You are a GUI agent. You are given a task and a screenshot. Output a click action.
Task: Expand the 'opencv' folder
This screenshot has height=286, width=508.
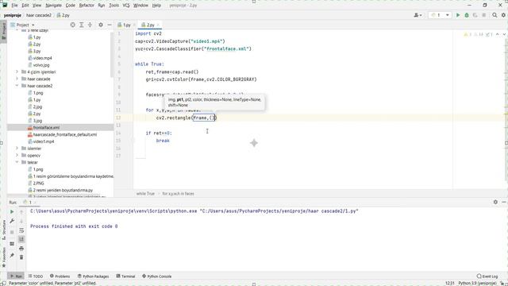17,156
